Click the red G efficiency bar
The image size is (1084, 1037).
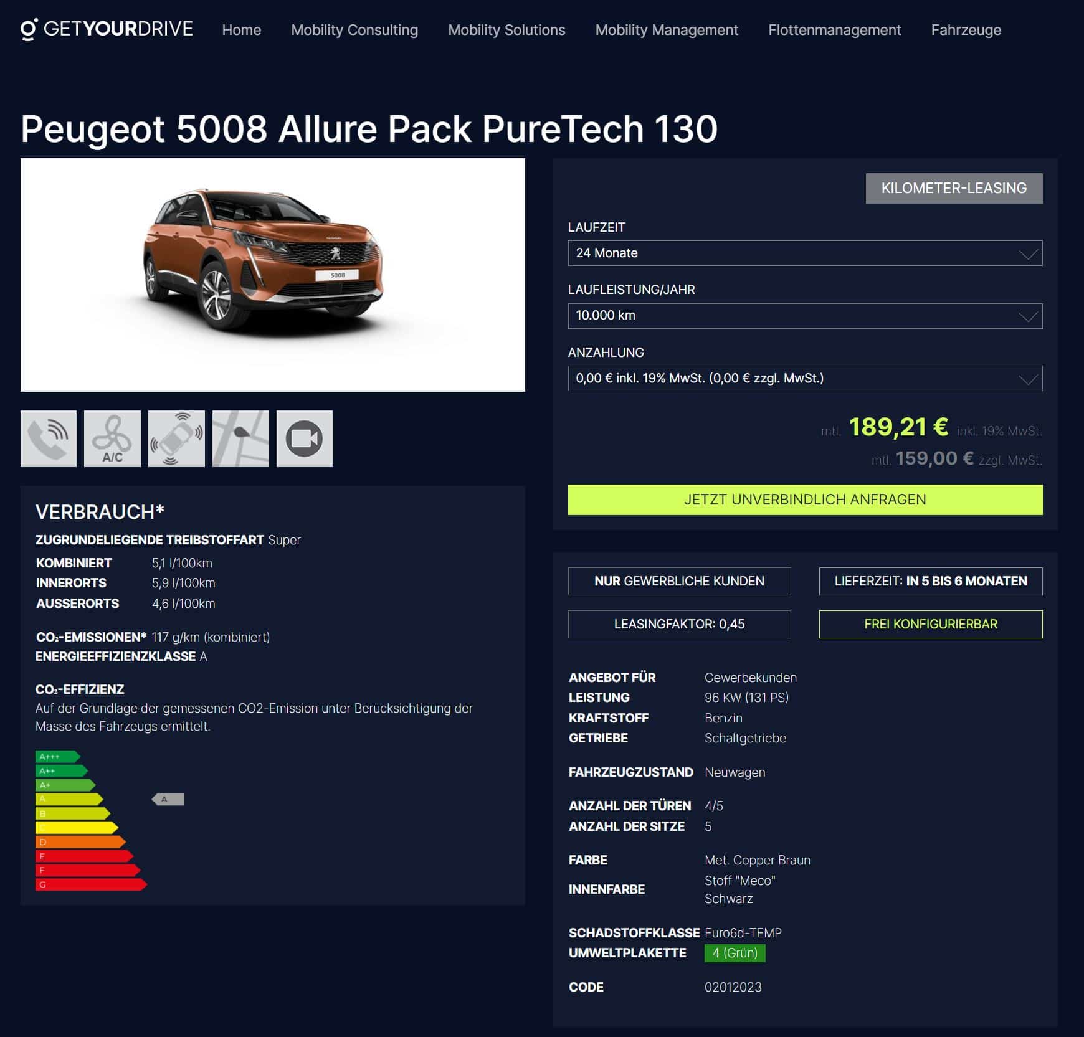91,884
